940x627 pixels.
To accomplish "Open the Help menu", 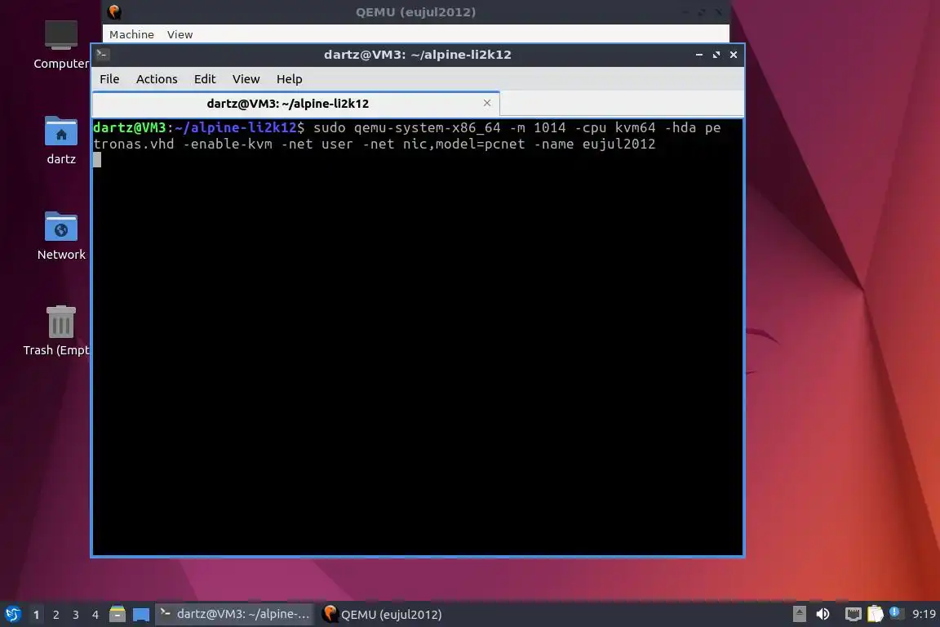I will tap(289, 79).
